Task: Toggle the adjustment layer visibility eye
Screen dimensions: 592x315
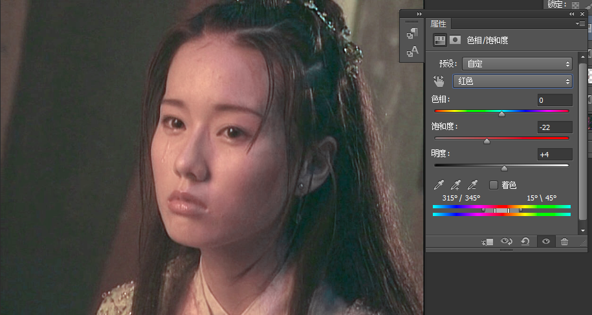Action: click(x=546, y=241)
